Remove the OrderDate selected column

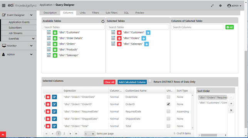[48, 97]
